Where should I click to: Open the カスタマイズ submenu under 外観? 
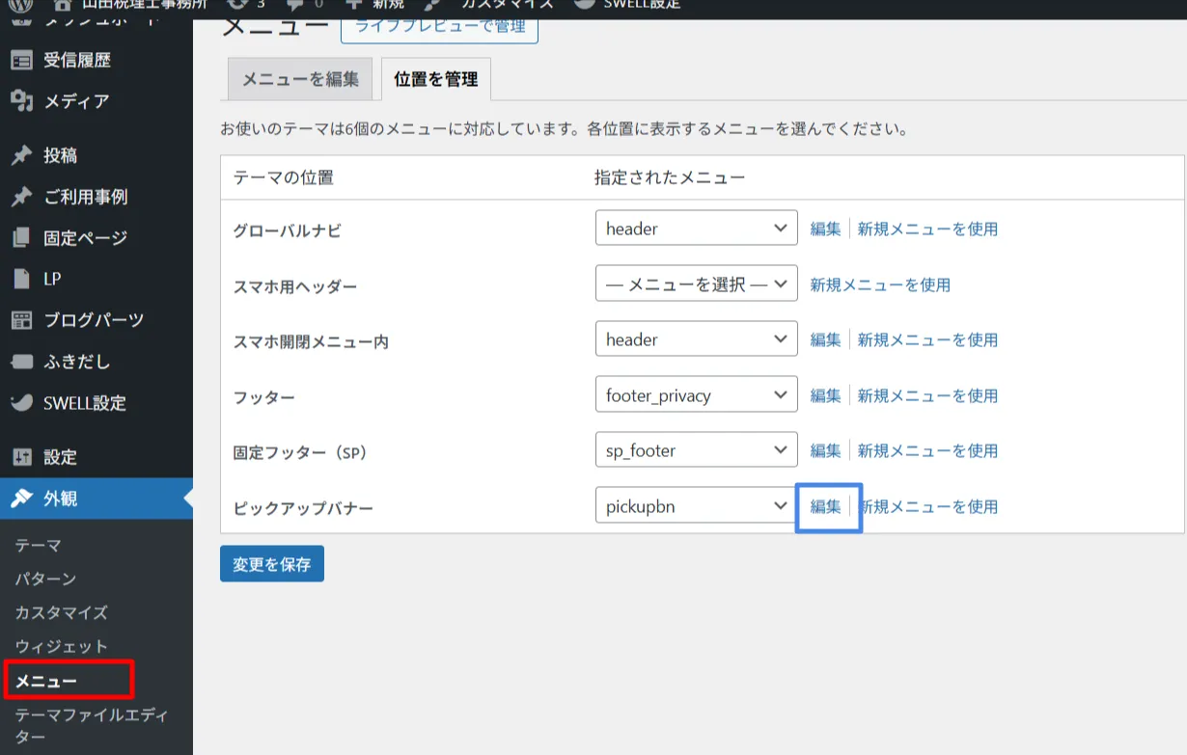(62, 612)
